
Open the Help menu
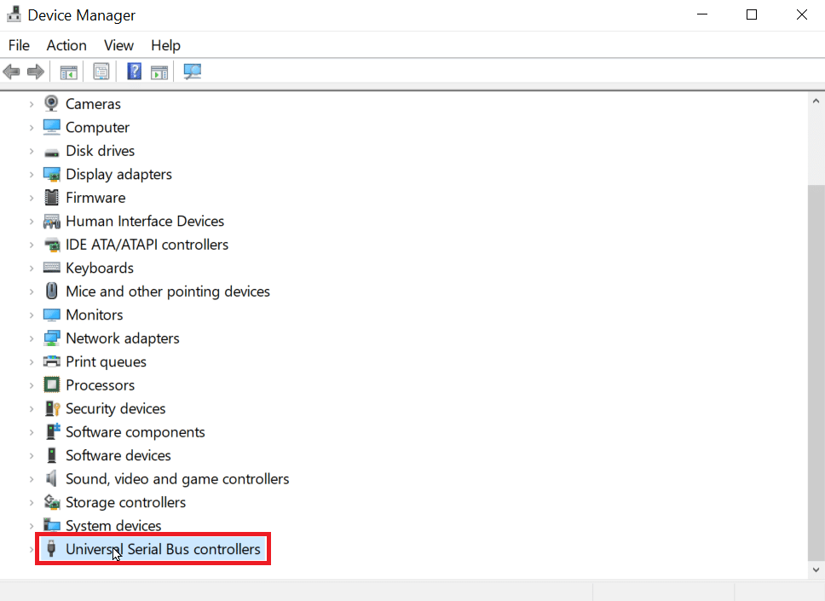click(x=165, y=45)
